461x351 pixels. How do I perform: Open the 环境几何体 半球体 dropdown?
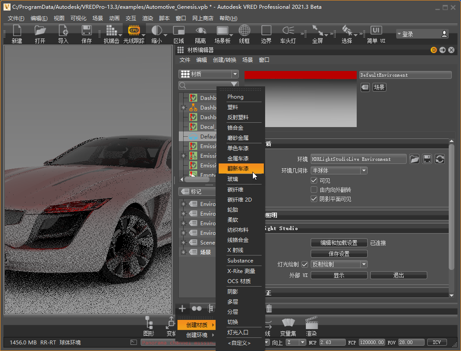tap(339, 170)
